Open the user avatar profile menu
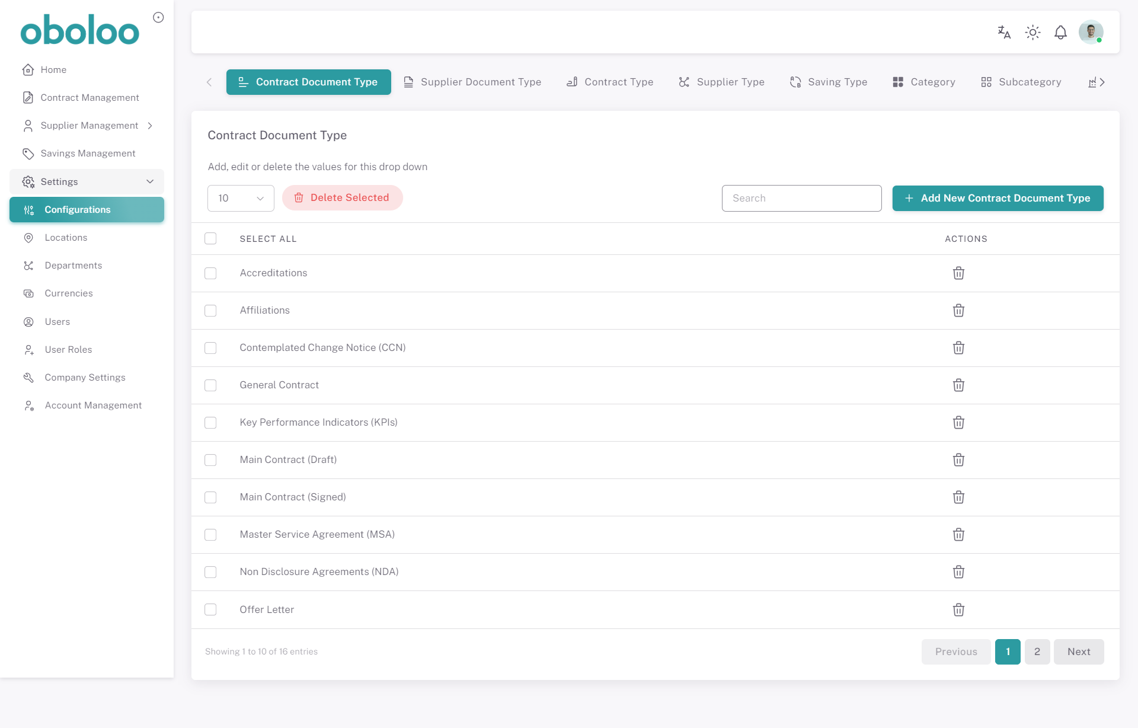 (x=1091, y=32)
